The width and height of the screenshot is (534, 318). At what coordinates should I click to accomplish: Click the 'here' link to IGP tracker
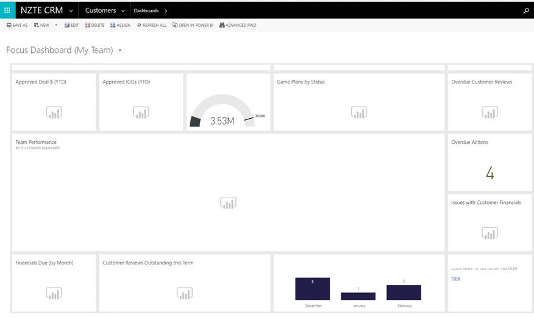456,278
